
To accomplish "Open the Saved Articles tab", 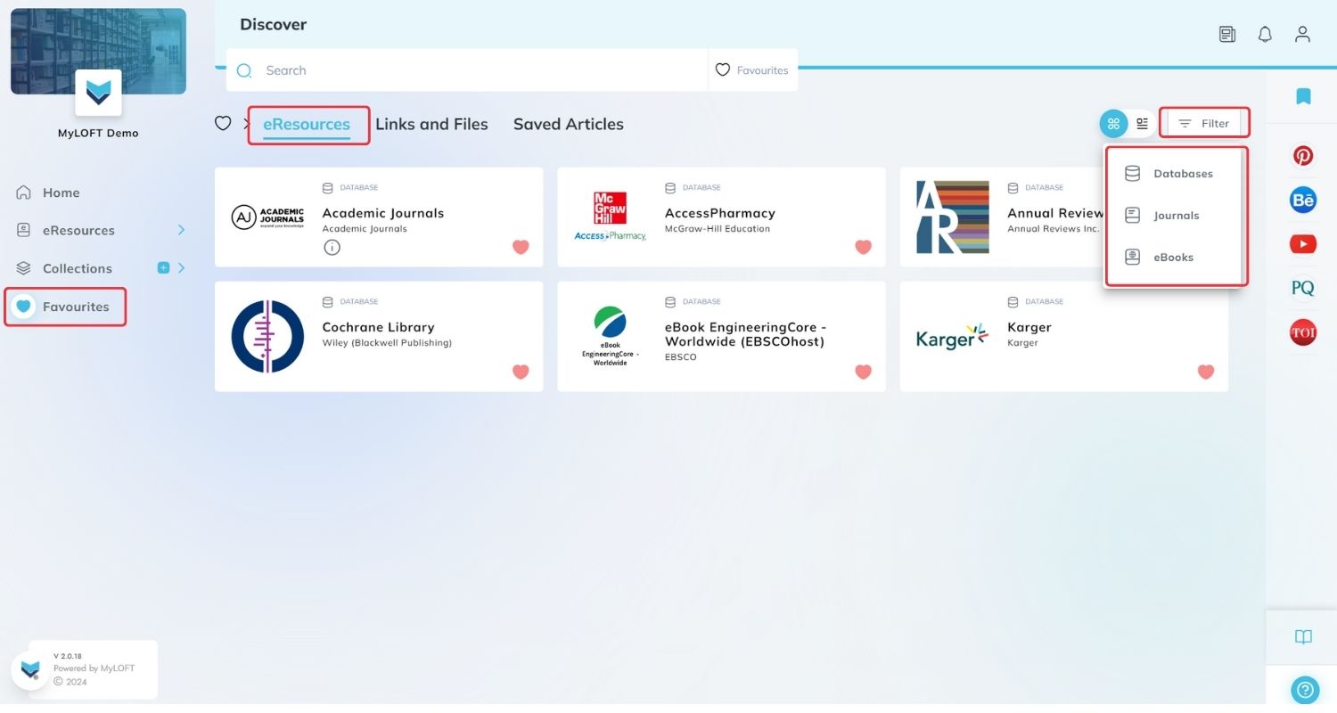I will (x=569, y=124).
